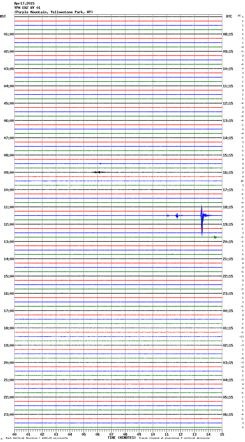Select the 14:00 MST time label
245x442 pixels.
click(x=9, y=259)
